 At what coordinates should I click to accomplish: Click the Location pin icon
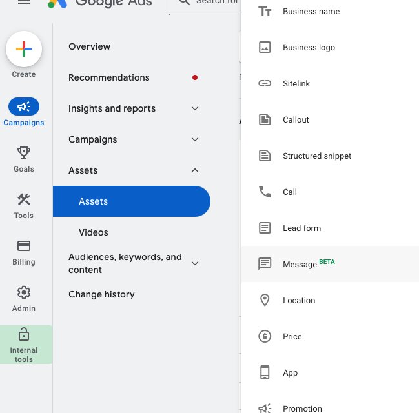[x=265, y=300]
